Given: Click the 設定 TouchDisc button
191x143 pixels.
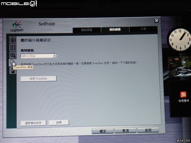Looking at the screenshot, I should 38,79.
